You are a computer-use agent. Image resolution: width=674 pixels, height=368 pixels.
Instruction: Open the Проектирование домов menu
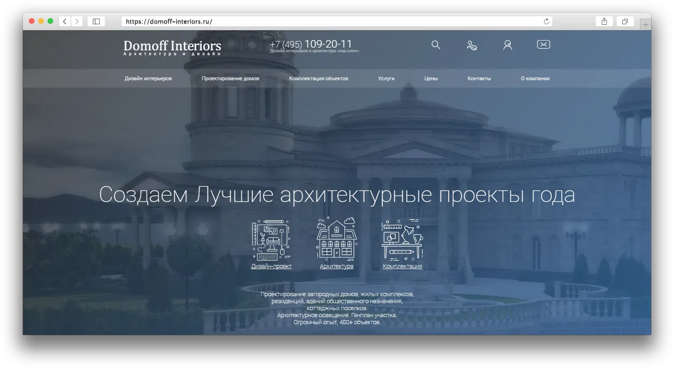(230, 78)
